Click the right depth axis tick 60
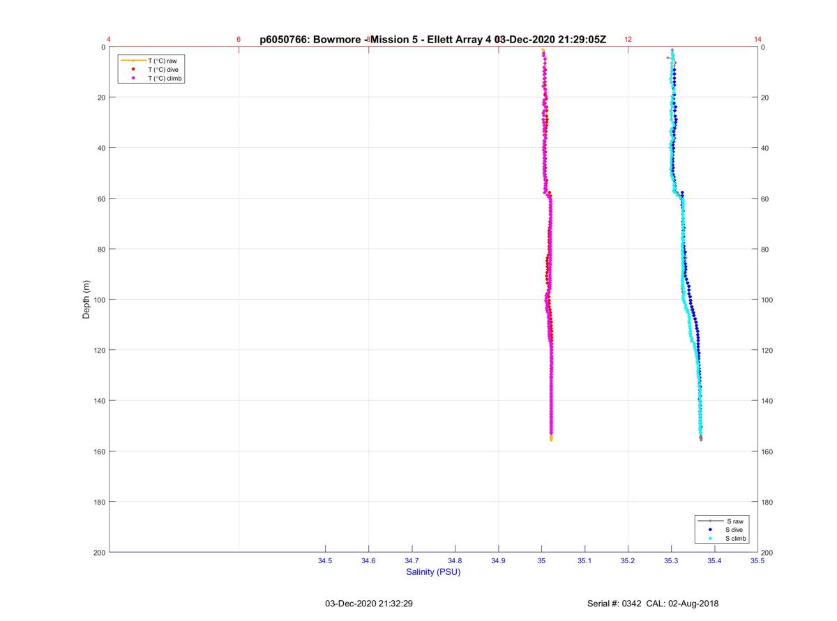 [x=765, y=199]
